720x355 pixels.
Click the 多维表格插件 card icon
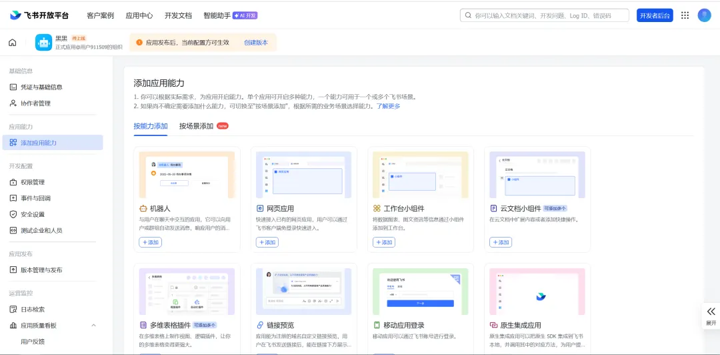[x=143, y=325]
